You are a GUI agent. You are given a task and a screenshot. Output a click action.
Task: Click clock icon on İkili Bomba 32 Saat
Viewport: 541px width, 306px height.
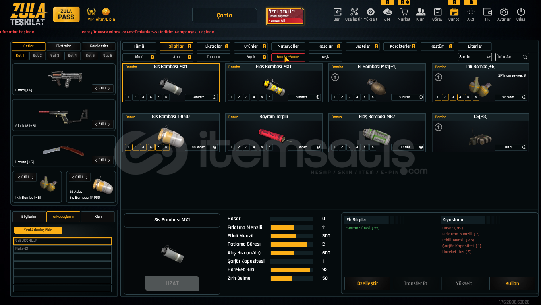tap(524, 97)
